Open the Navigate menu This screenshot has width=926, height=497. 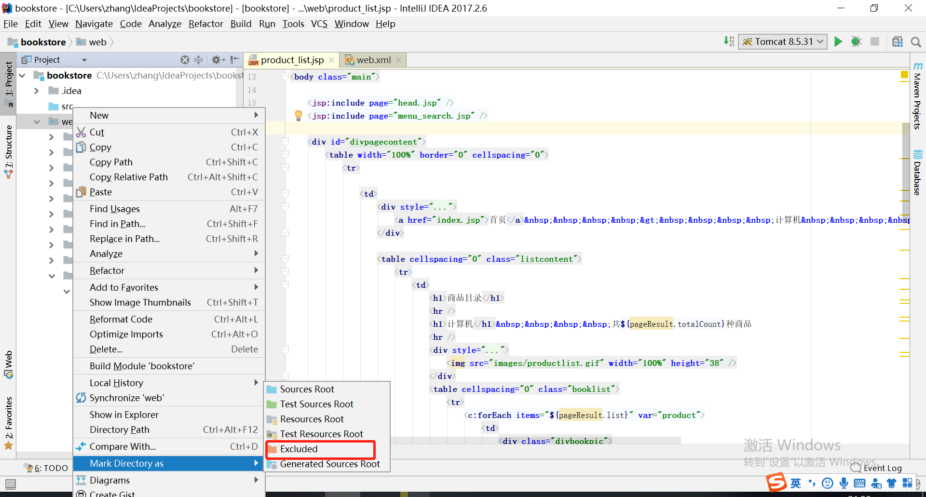coord(94,24)
